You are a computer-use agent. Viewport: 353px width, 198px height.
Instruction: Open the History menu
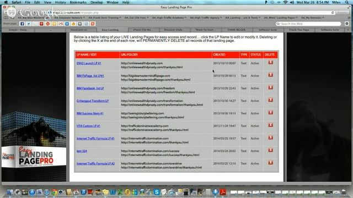point(60,2)
